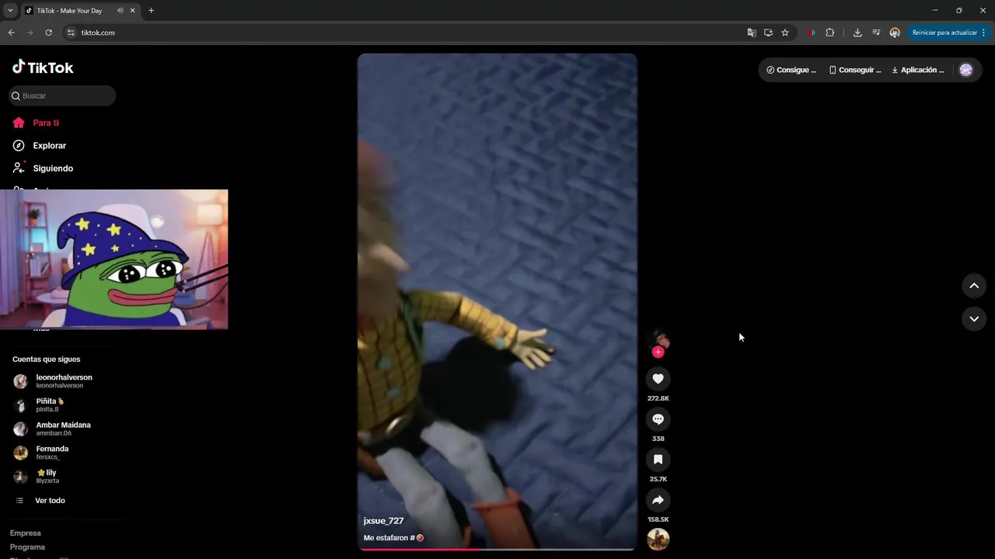Open the Siguiendo feed
This screenshot has height=559, width=995.
43,168
